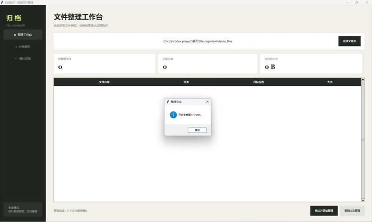Screen dimensions: 372x222
Task: Click the app feather icon in title bar
Action: tap(2, 2)
